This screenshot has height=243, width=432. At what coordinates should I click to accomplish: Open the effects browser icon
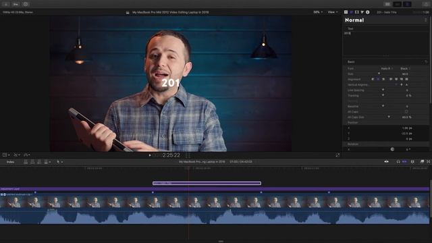click(x=422, y=162)
